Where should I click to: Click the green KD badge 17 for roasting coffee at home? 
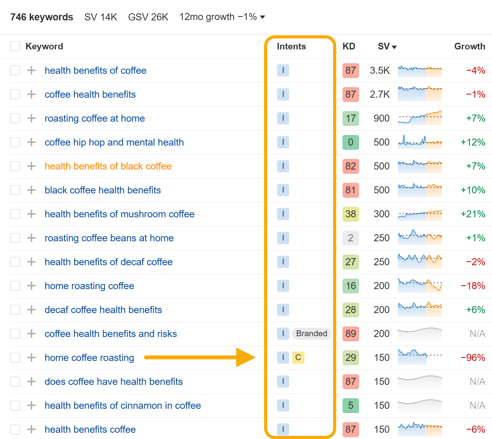click(350, 118)
